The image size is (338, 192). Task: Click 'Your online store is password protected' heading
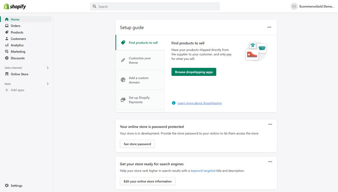152,127
